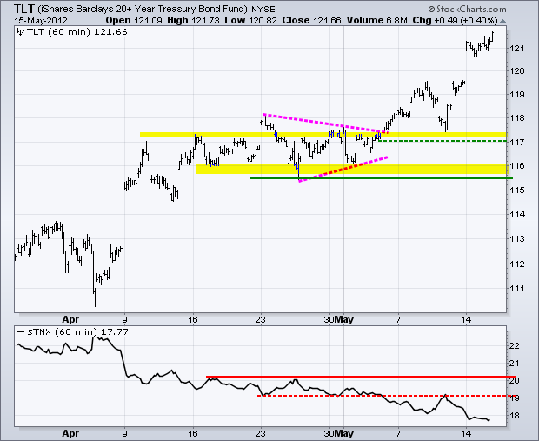This screenshot has width=539, height=441.
Task: Click the 'TLT (60 min) 121.66' legend
Action: [x=77, y=32]
